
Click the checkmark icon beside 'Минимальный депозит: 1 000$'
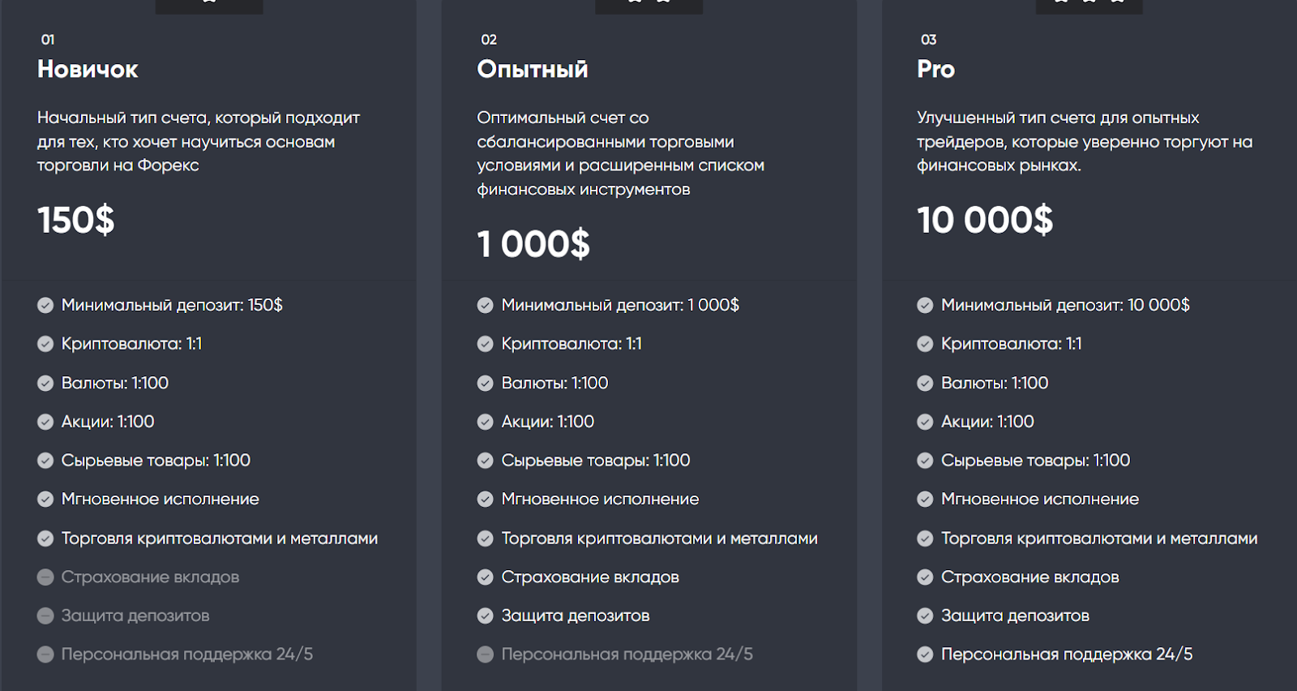click(x=485, y=306)
